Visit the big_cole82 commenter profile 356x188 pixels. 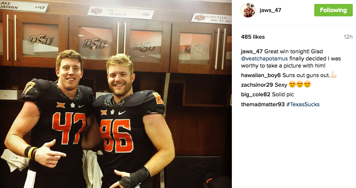256,94
